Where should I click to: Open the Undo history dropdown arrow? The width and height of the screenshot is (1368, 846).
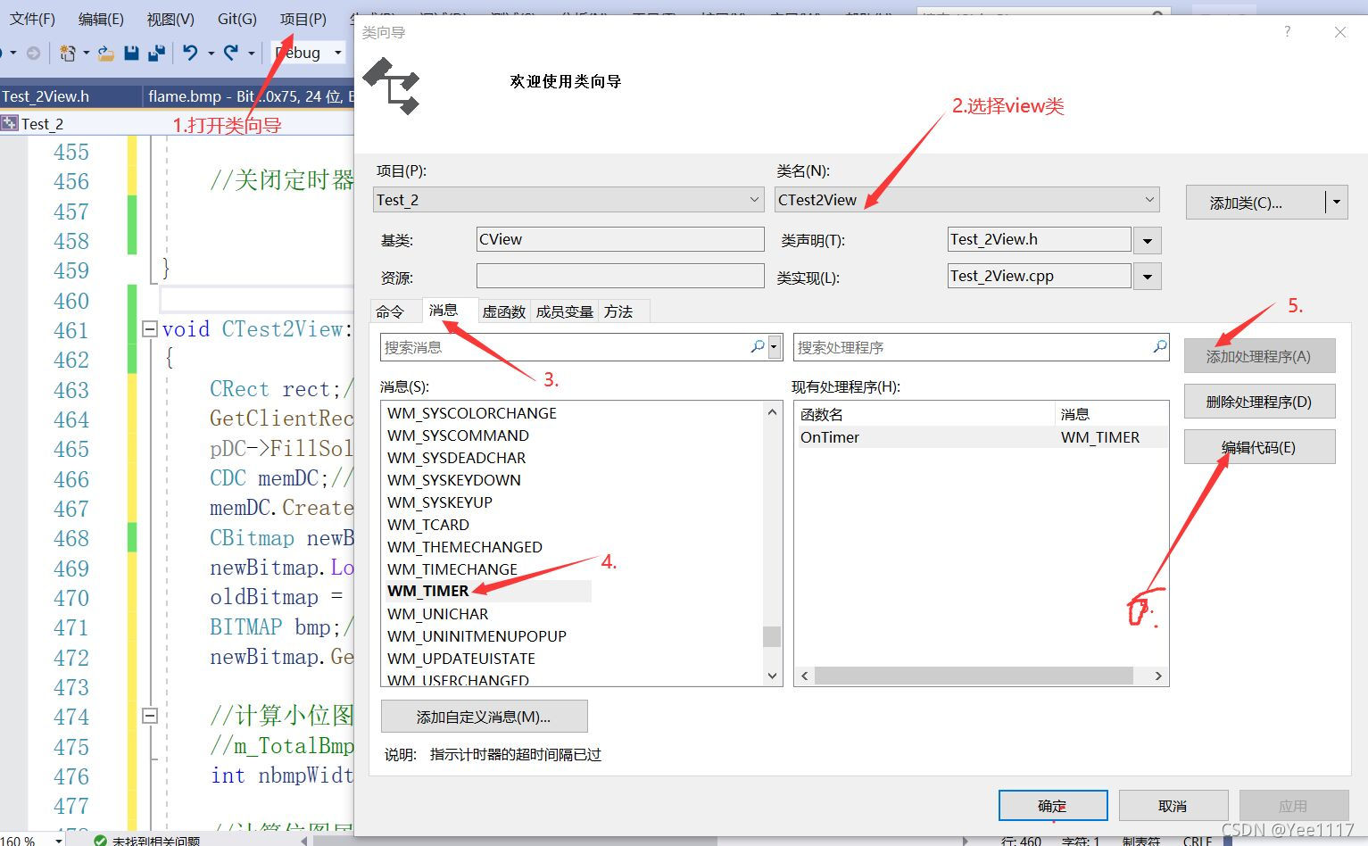211,54
